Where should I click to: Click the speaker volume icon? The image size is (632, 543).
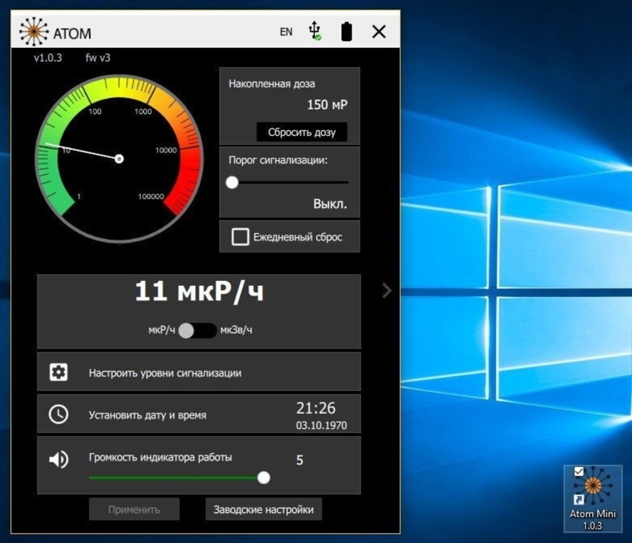(x=59, y=459)
